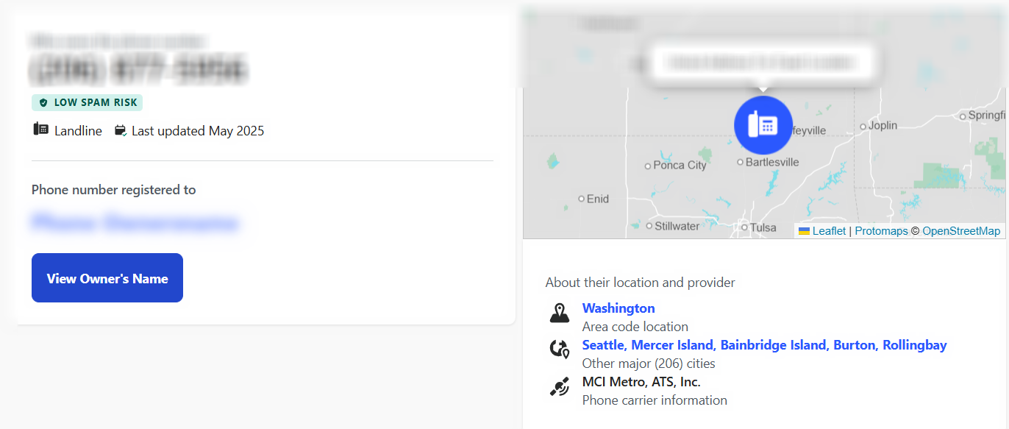Open the Leaflet attribution link
This screenshot has height=429, width=1009.
tap(829, 231)
